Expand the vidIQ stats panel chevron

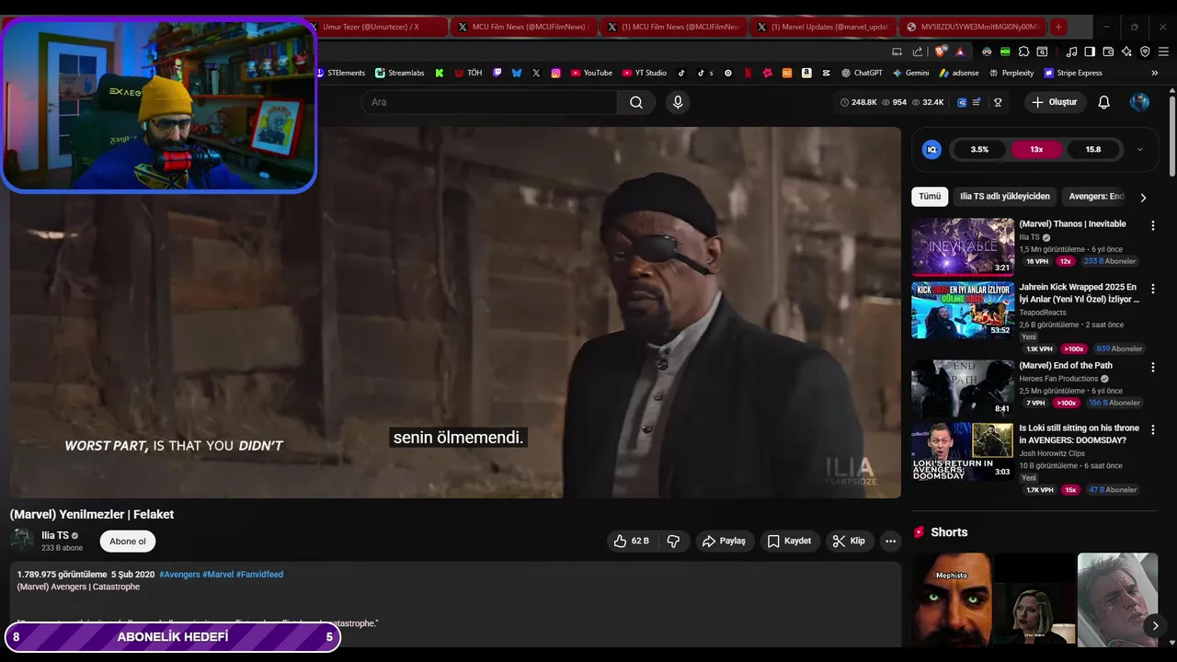tap(1140, 150)
